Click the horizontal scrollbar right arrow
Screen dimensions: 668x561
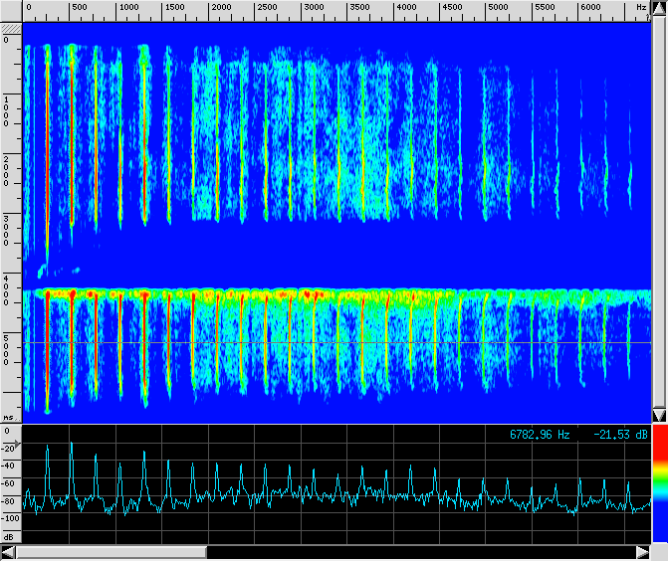point(642,552)
